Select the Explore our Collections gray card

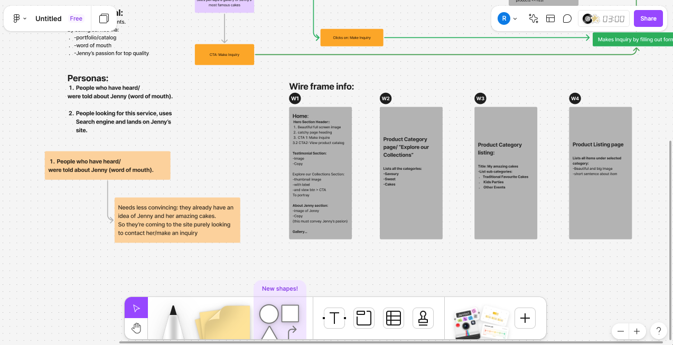(x=411, y=173)
